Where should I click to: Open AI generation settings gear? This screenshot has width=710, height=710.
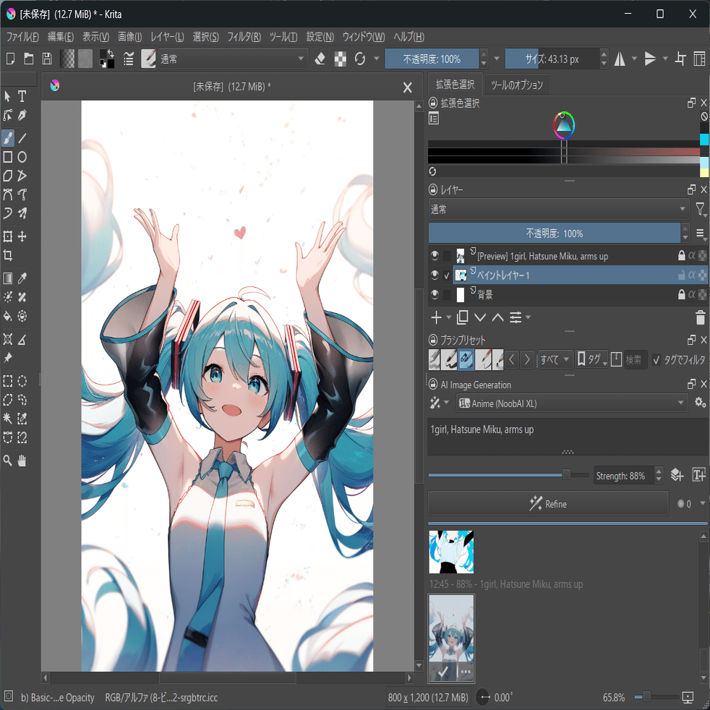pyautogui.click(x=700, y=403)
